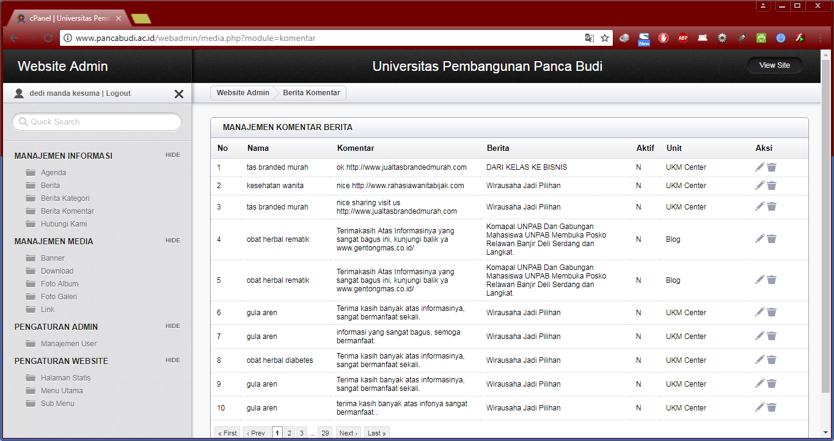Viewport: 834px width, 441px height.
Task: Click the edit pencil icon for row 1
Action: 759,167
